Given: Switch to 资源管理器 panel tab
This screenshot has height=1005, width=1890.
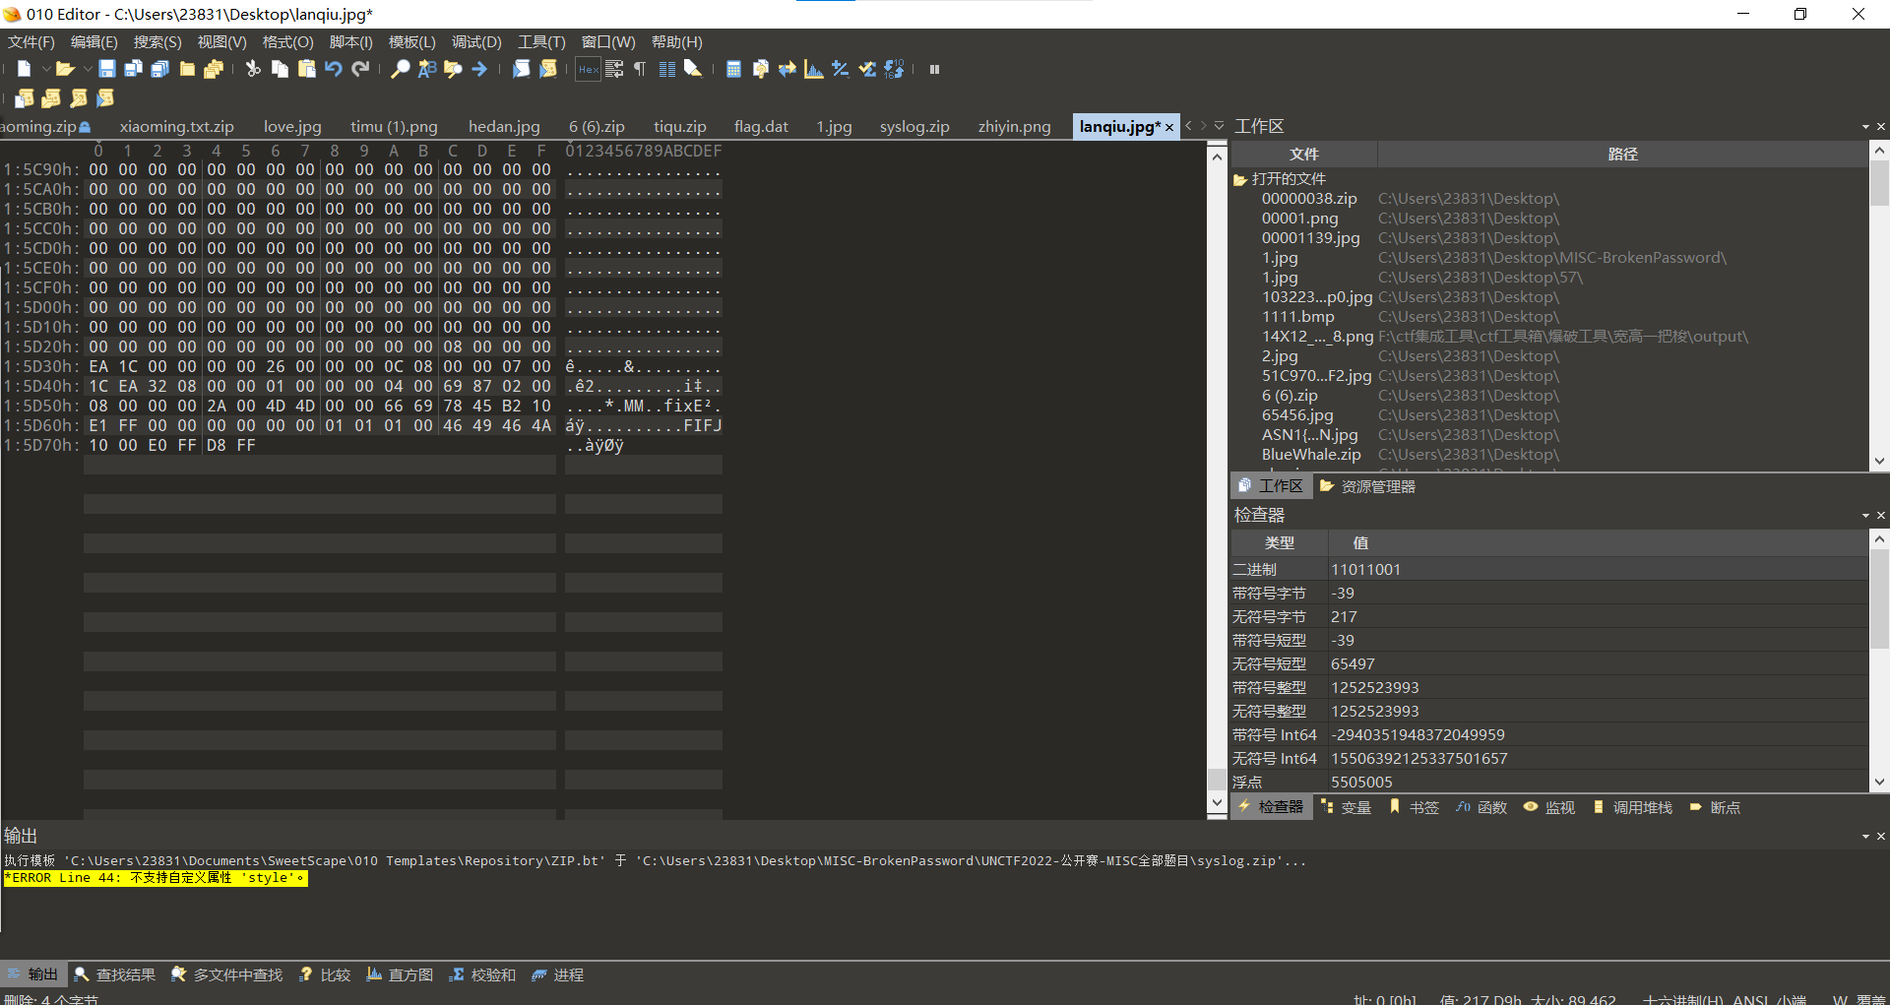Looking at the screenshot, I should 1367,486.
